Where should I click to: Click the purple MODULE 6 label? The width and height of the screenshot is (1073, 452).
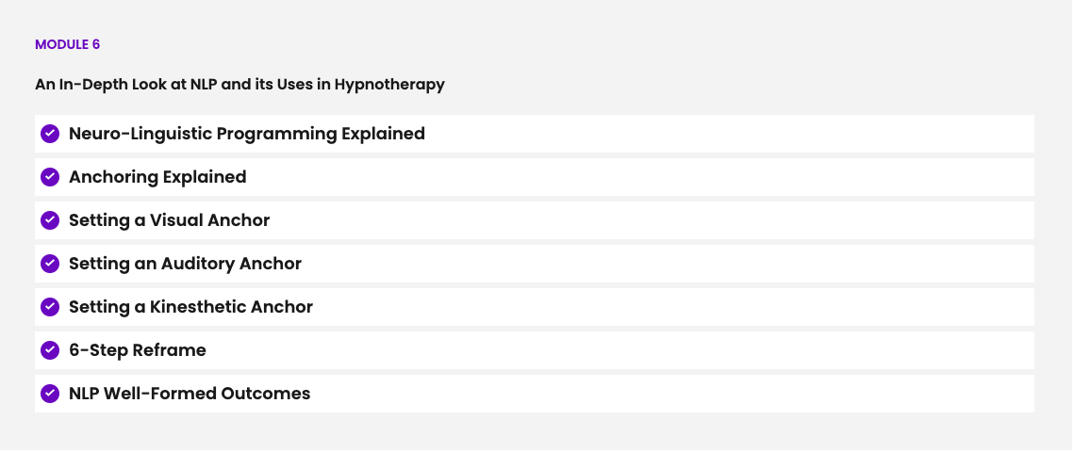click(67, 44)
